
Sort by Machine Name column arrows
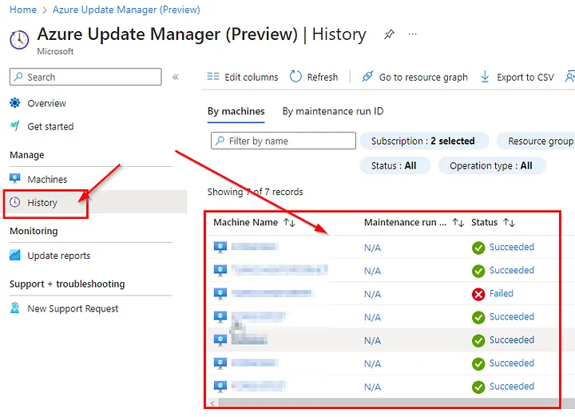click(x=289, y=223)
